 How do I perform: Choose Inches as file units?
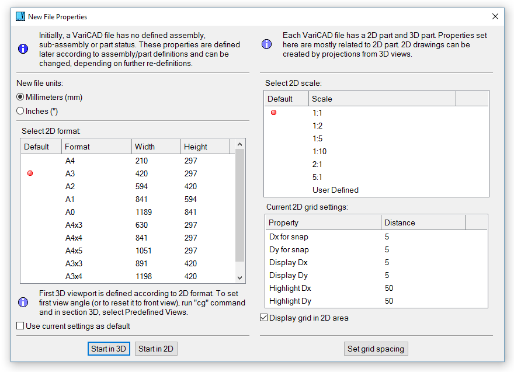tap(20, 111)
